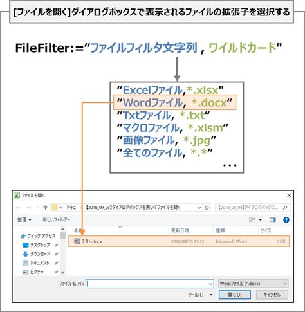Click the クイック アクセス star icon
The width and height of the screenshot is (305, 312).
point(23,236)
